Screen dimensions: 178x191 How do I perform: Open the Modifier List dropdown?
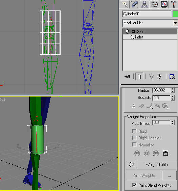(x=175, y=23)
